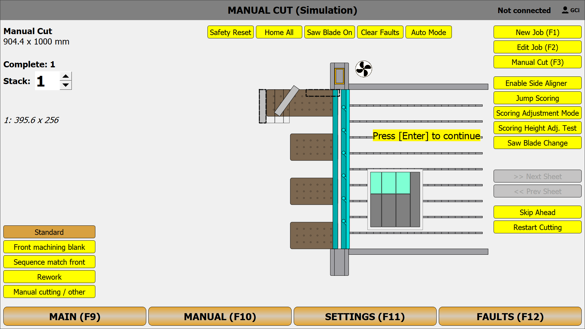This screenshot has height=329, width=585.
Task: Click the spinning saw blade icon
Action: click(363, 69)
